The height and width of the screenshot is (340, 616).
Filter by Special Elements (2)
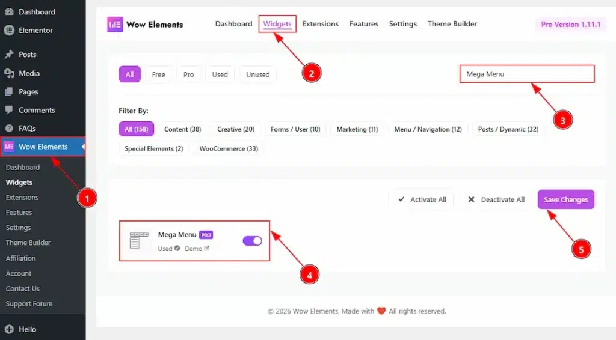tap(153, 148)
